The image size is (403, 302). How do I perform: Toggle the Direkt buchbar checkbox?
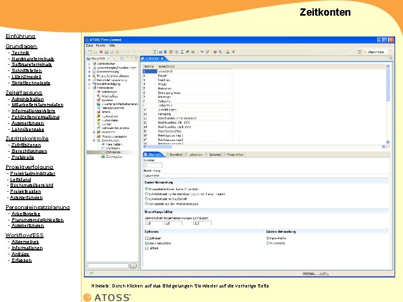147,243
